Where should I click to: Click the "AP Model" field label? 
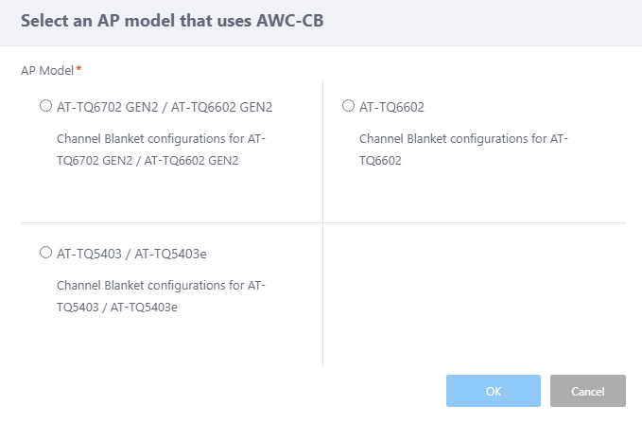tap(47, 70)
